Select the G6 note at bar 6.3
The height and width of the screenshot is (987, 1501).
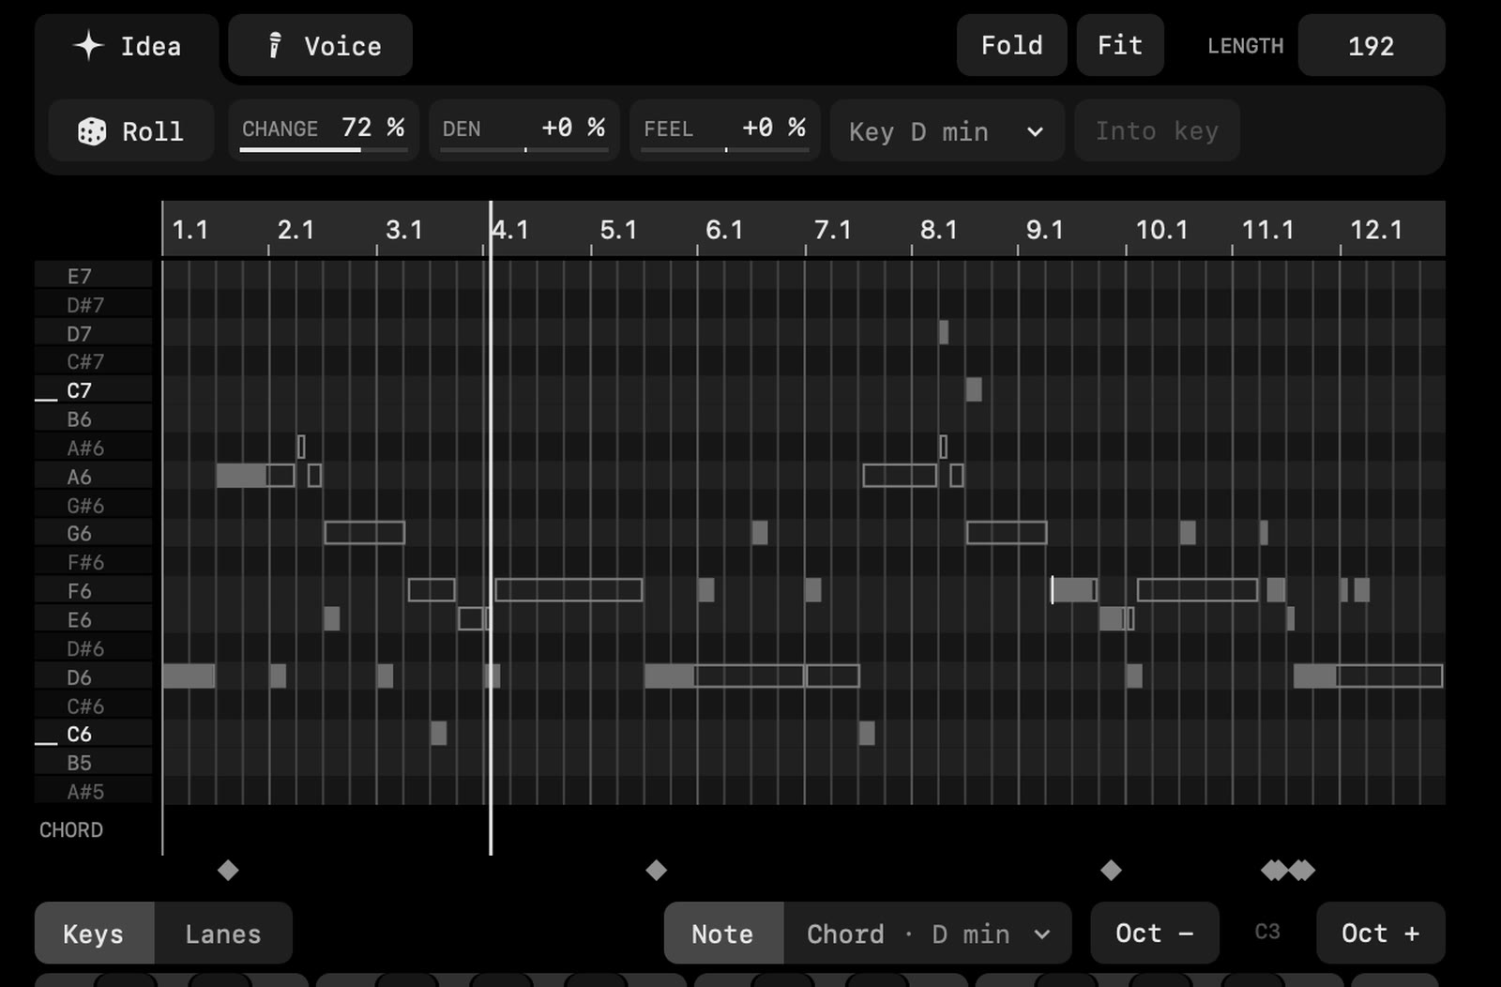click(760, 533)
